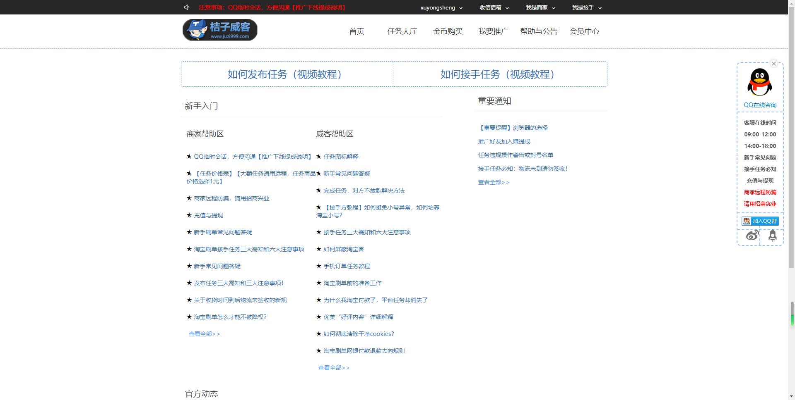
Task: Close the QQ consultation side panel
Action: pyautogui.click(x=774, y=64)
